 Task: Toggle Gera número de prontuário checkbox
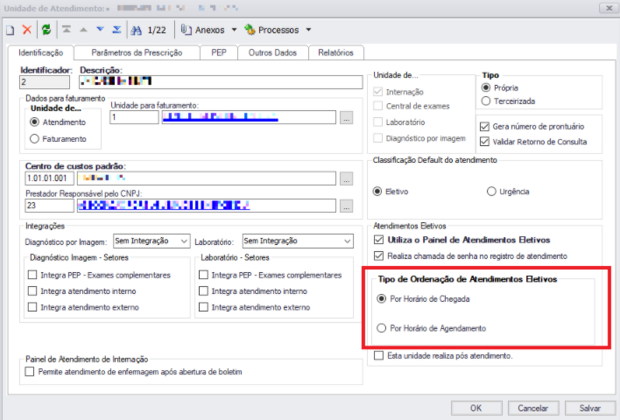(485, 126)
